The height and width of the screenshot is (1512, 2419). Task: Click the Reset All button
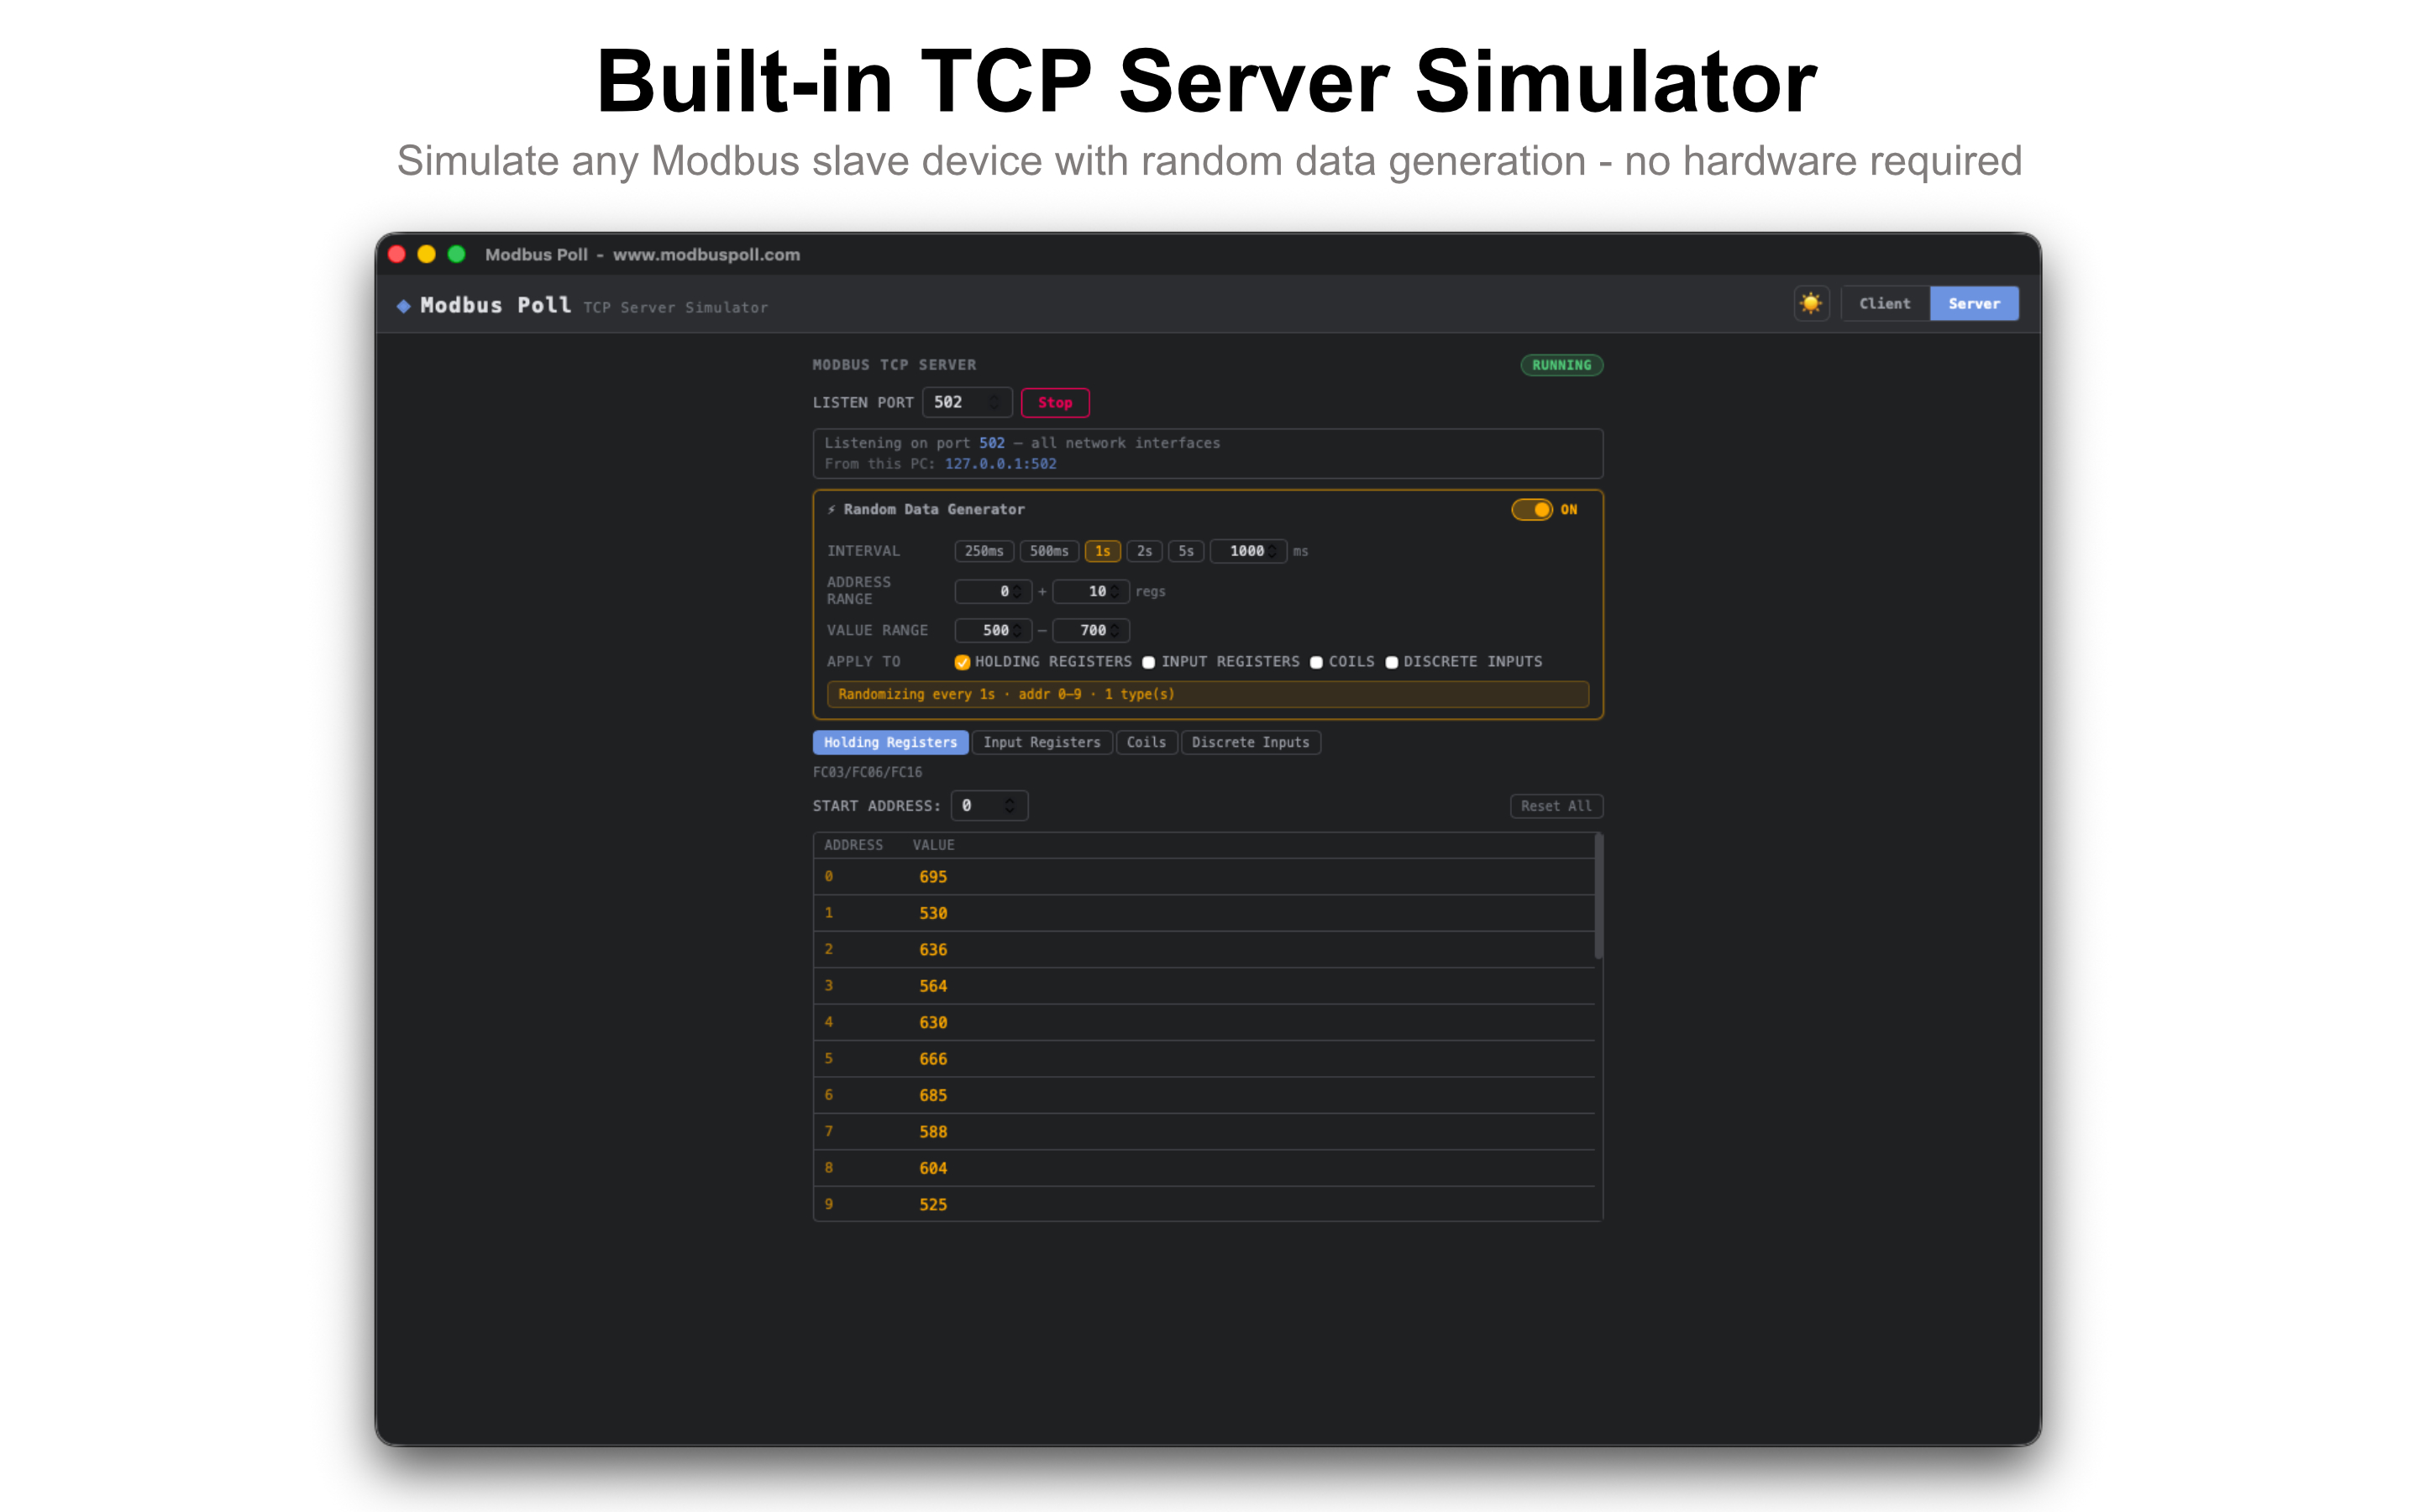[1556, 807]
